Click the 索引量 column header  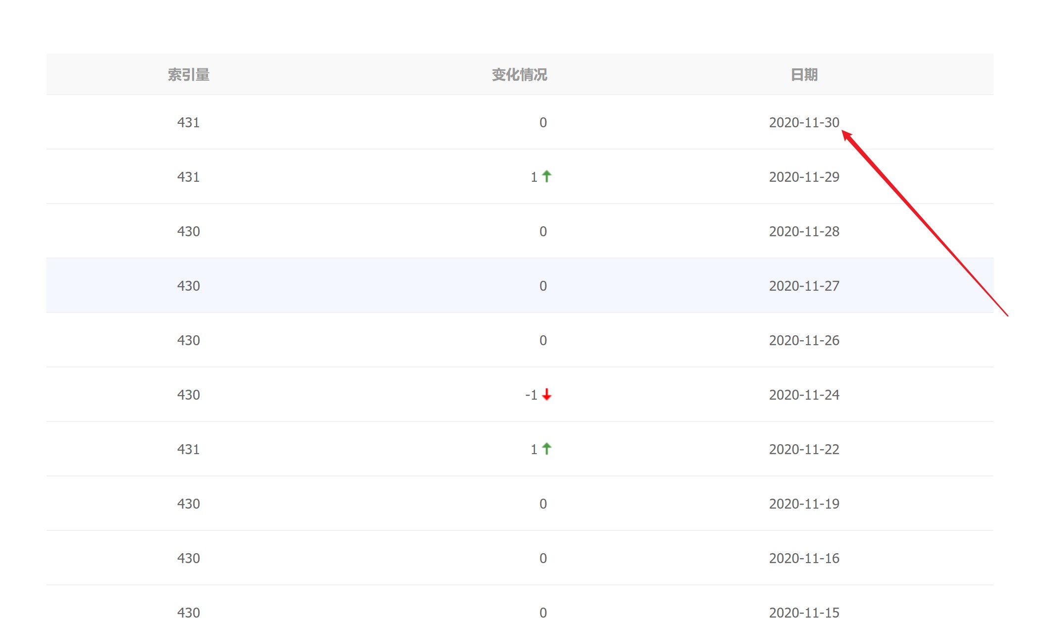[188, 75]
